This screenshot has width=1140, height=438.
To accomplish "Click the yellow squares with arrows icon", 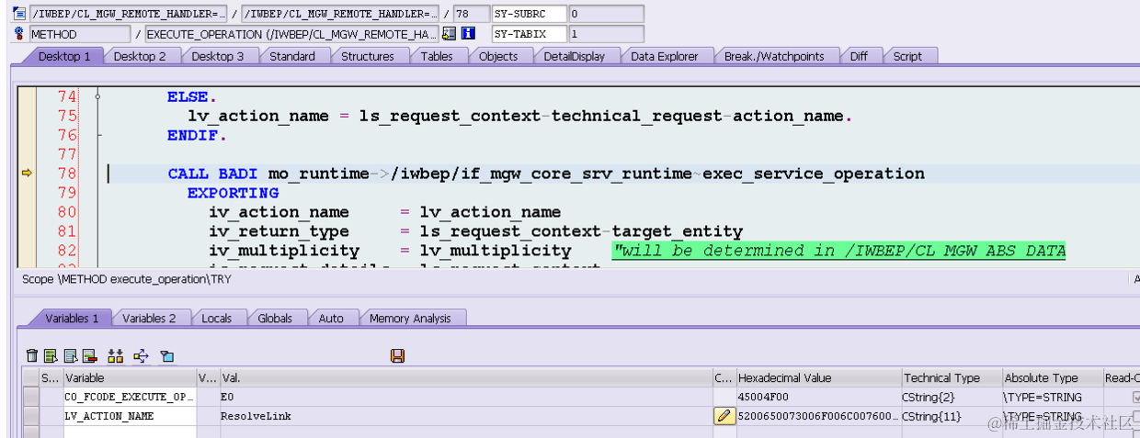I will (x=116, y=355).
